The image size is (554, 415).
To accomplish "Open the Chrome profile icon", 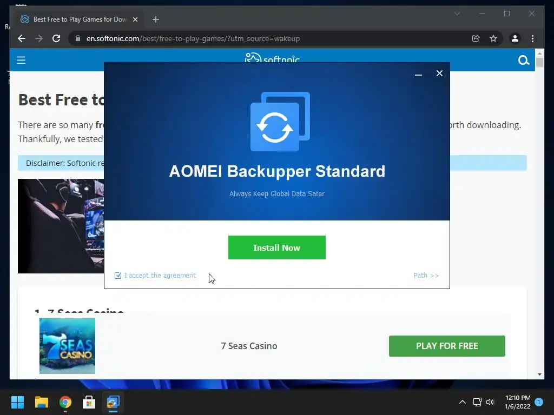I will coord(515,38).
